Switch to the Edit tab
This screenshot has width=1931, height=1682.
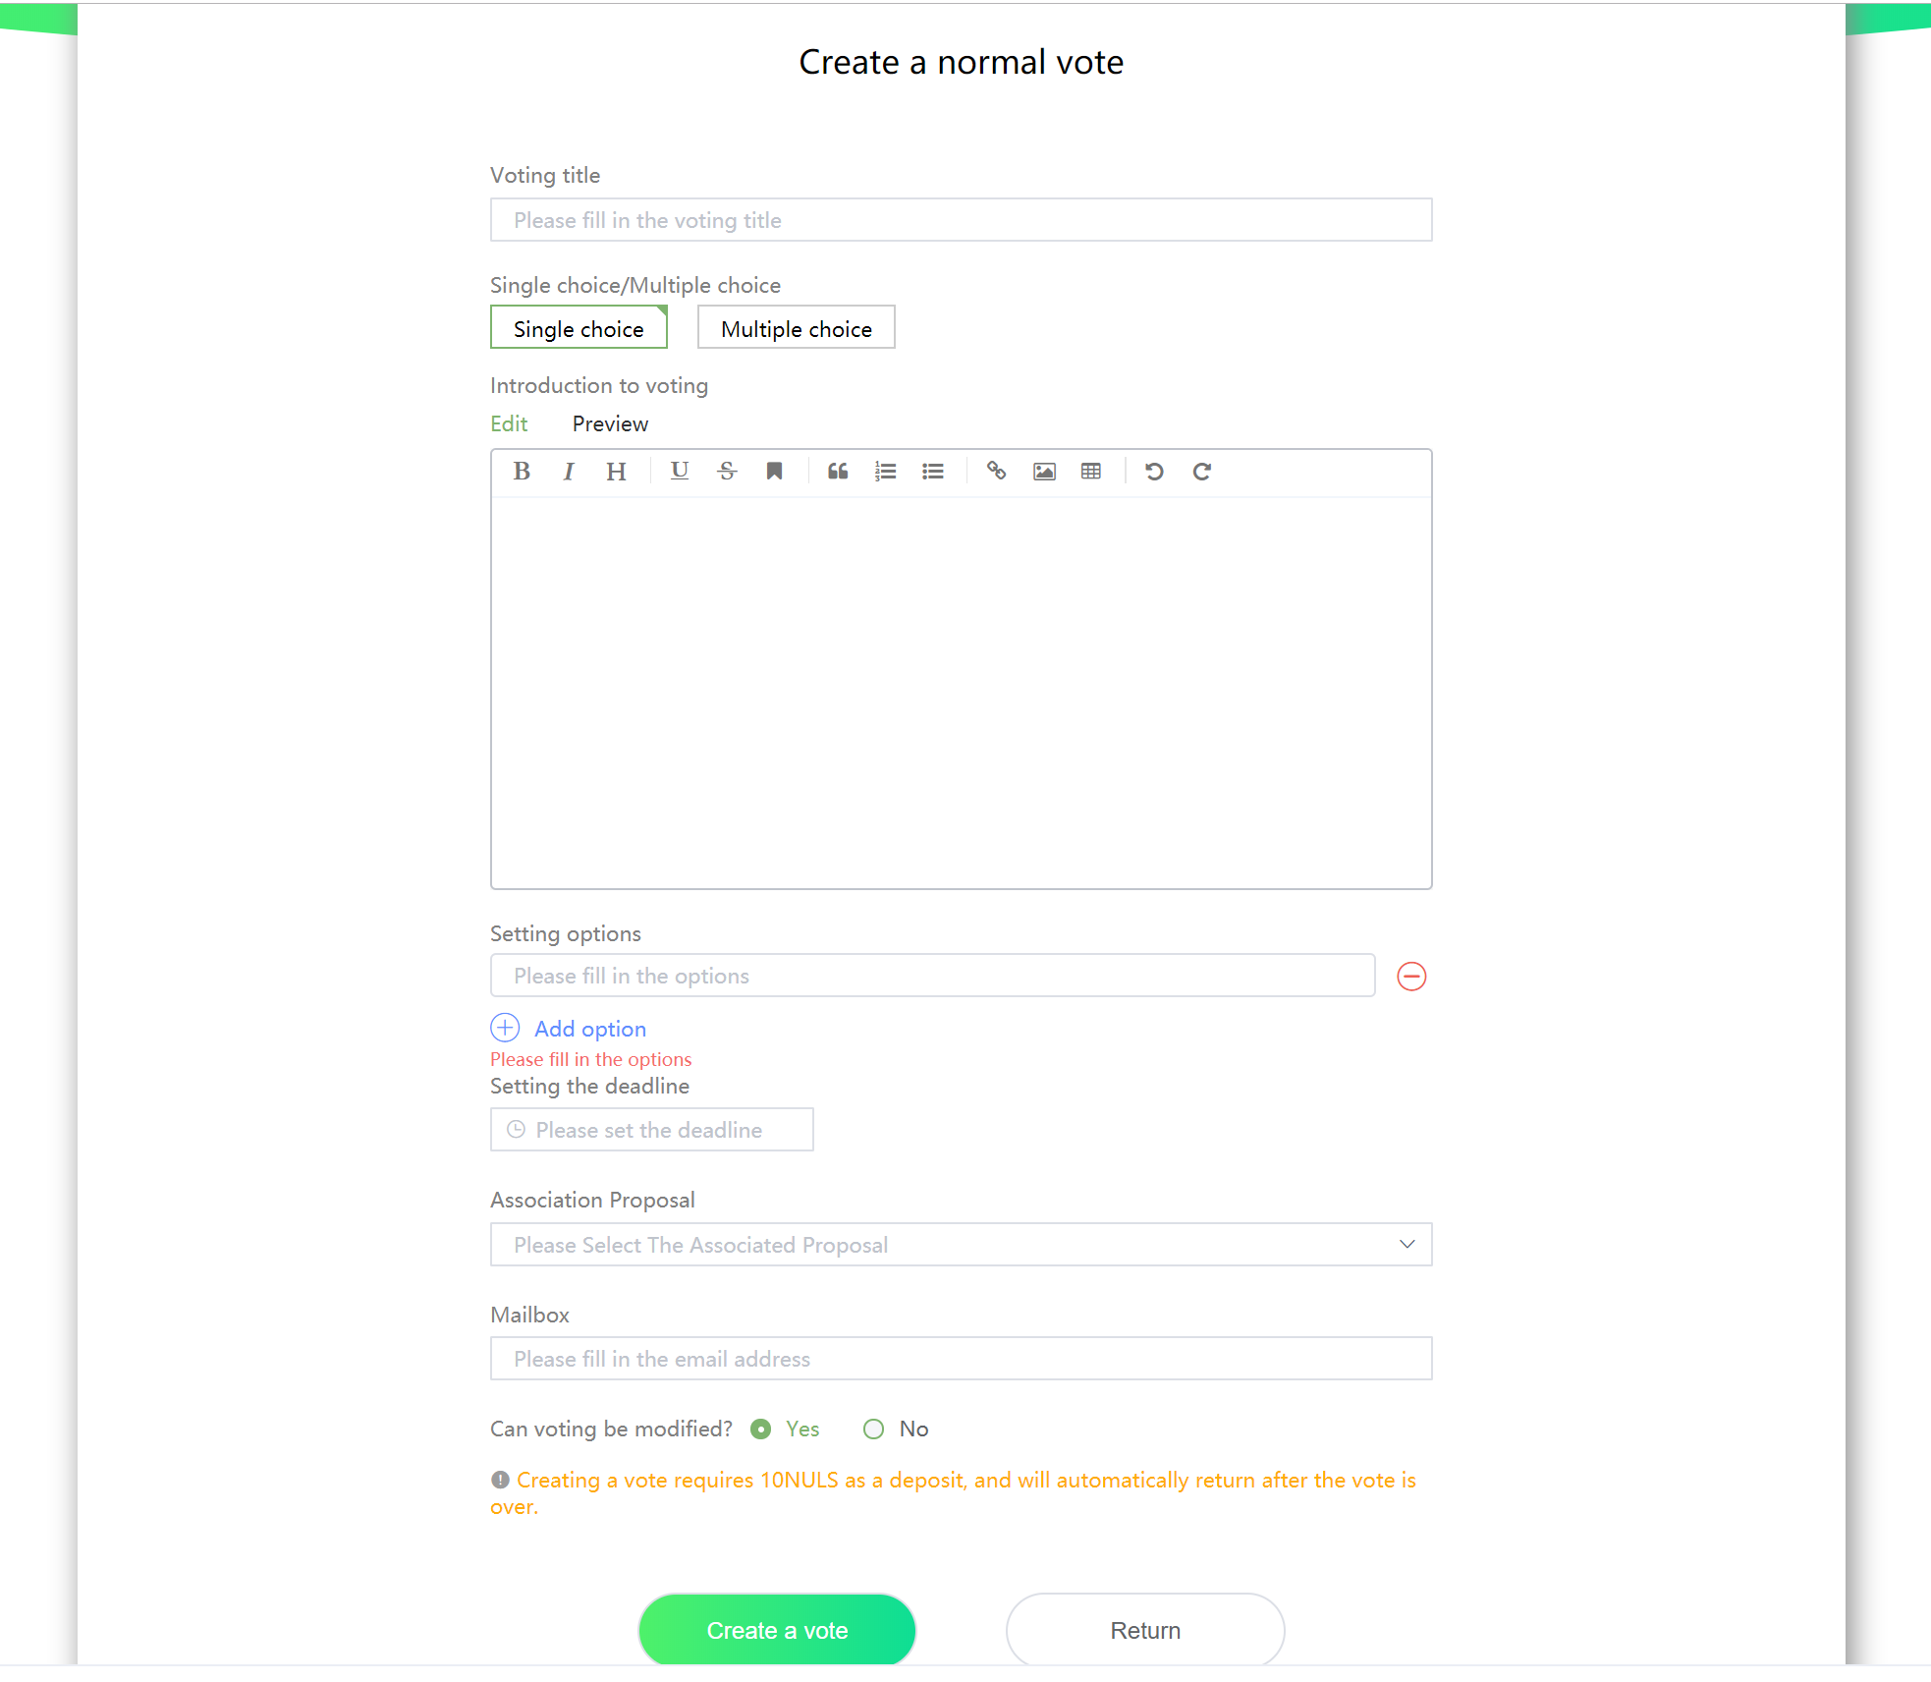click(509, 423)
